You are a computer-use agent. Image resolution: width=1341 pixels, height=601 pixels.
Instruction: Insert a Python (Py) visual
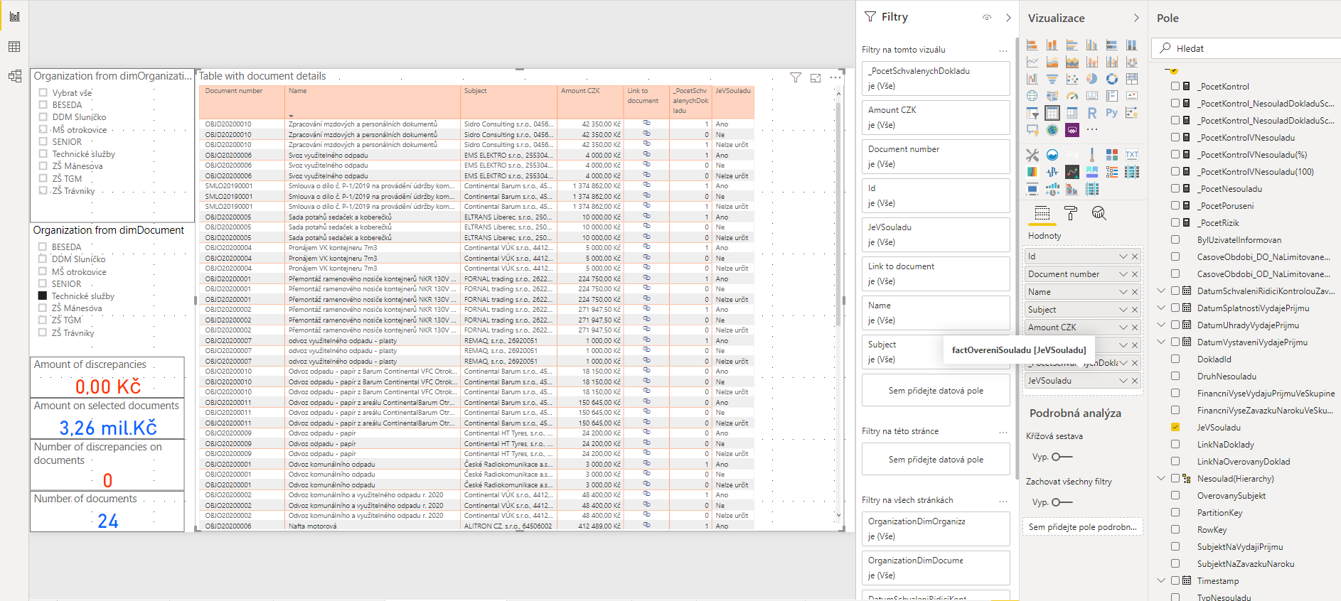(1112, 113)
